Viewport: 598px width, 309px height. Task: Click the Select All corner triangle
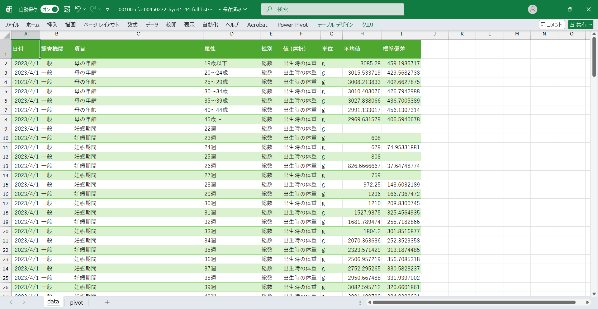[x=7, y=35]
